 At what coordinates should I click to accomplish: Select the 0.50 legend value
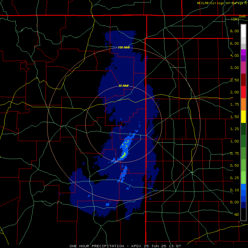(x=234, y=166)
